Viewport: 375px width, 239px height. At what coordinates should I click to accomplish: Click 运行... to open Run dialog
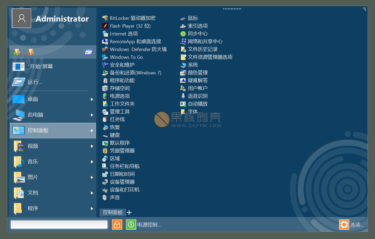coord(35,82)
